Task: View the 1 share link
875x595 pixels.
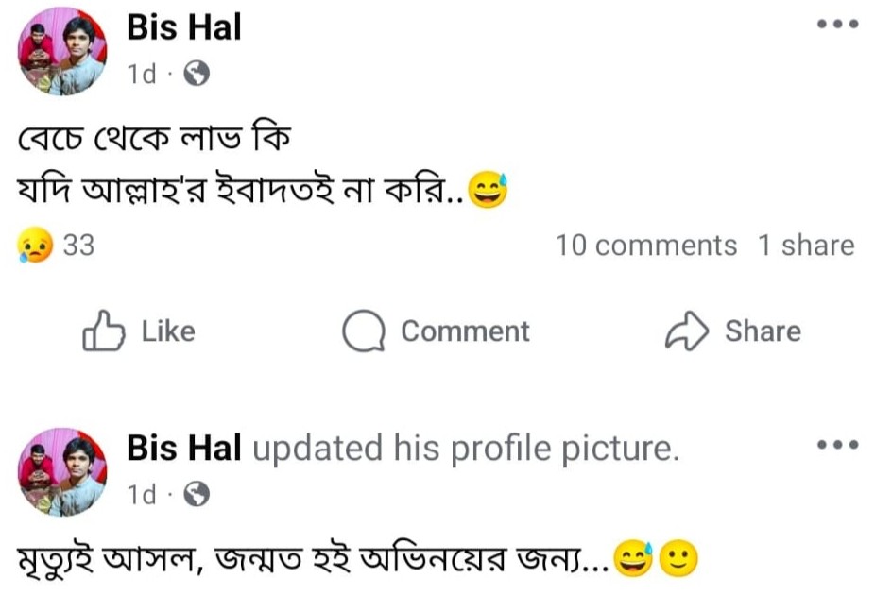Action: pos(805,246)
